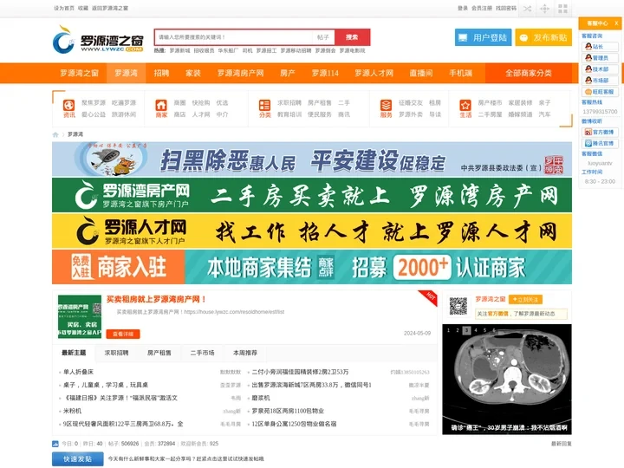Image resolution: width=624 pixels, height=468 pixels.
Task: Open 直播间 in nav bar
Action: (x=421, y=73)
